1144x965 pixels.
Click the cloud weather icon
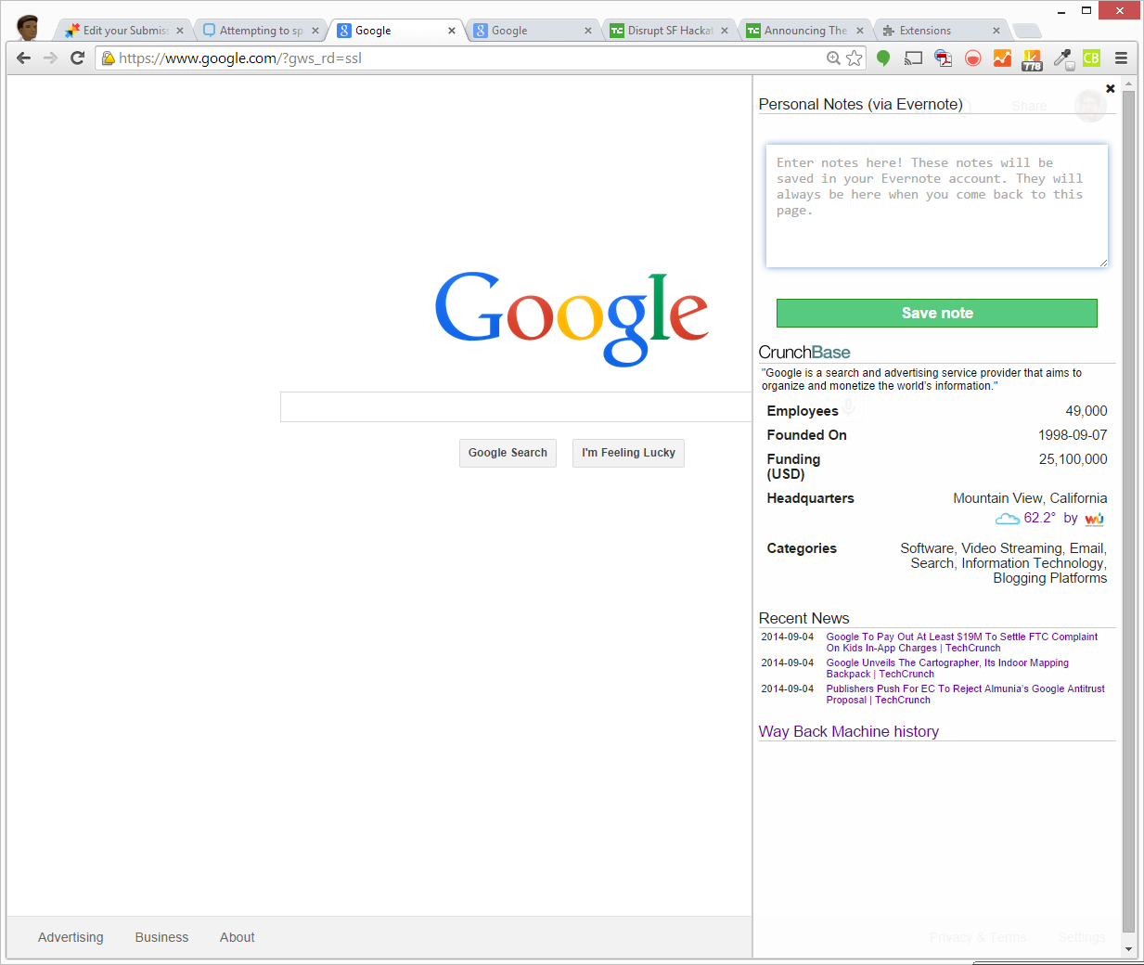point(1008,519)
